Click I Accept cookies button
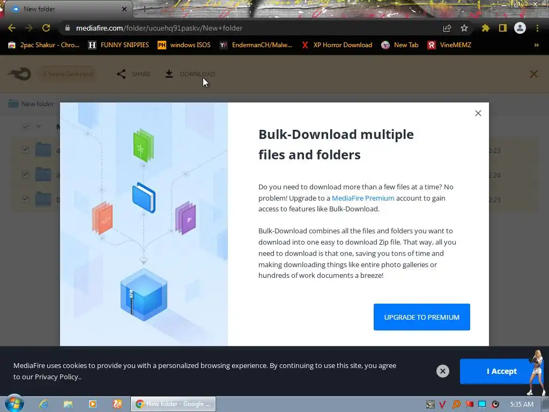The width and height of the screenshot is (549, 412). pyautogui.click(x=501, y=371)
